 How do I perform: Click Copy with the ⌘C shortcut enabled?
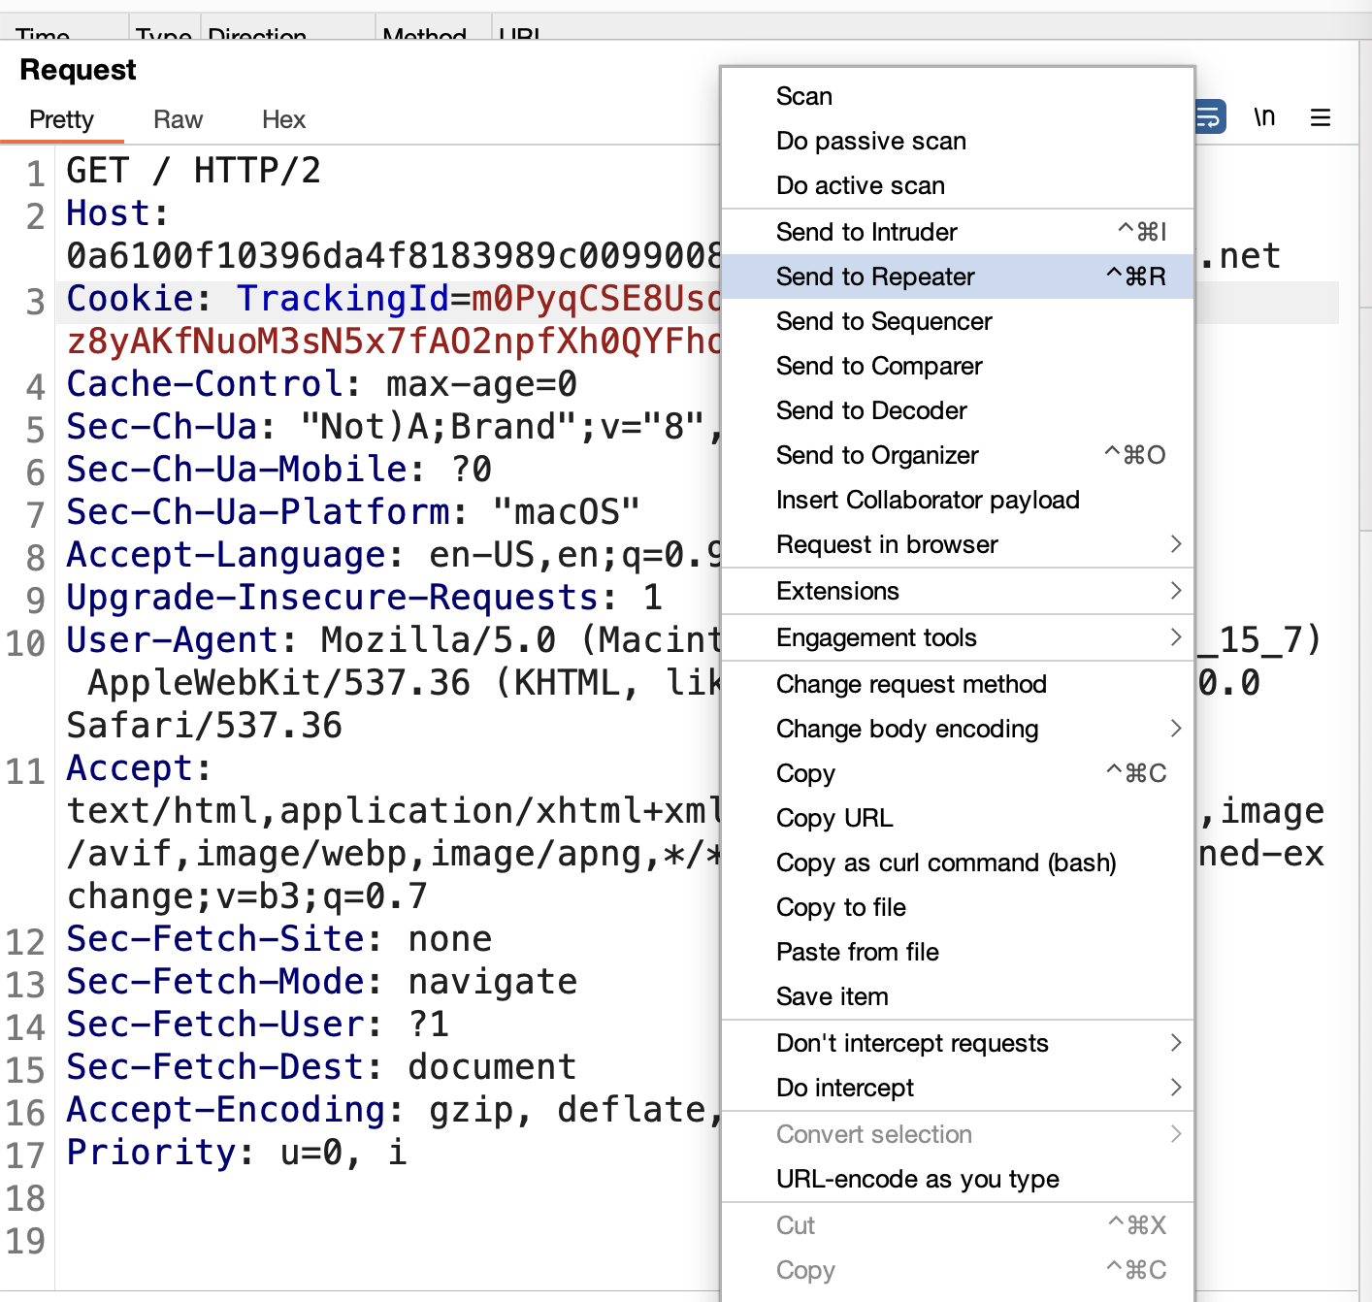pyautogui.click(x=958, y=773)
